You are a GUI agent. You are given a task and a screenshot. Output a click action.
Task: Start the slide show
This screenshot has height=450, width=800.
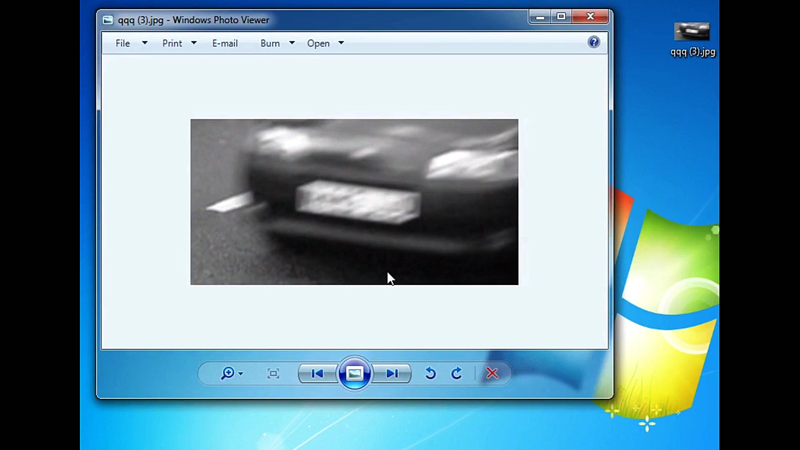click(x=355, y=373)
